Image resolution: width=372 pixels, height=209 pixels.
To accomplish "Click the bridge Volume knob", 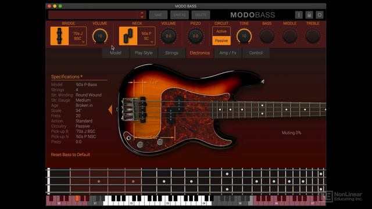I will click(100, 36).
